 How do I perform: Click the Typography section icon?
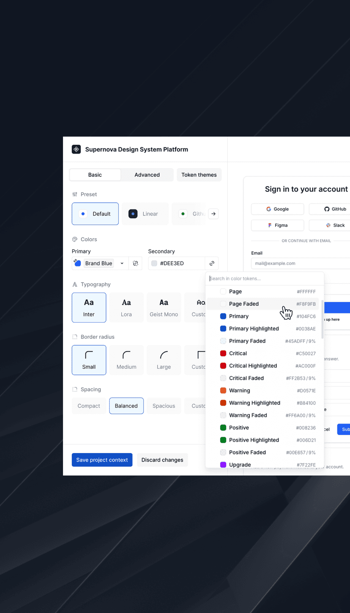point(74,284)
